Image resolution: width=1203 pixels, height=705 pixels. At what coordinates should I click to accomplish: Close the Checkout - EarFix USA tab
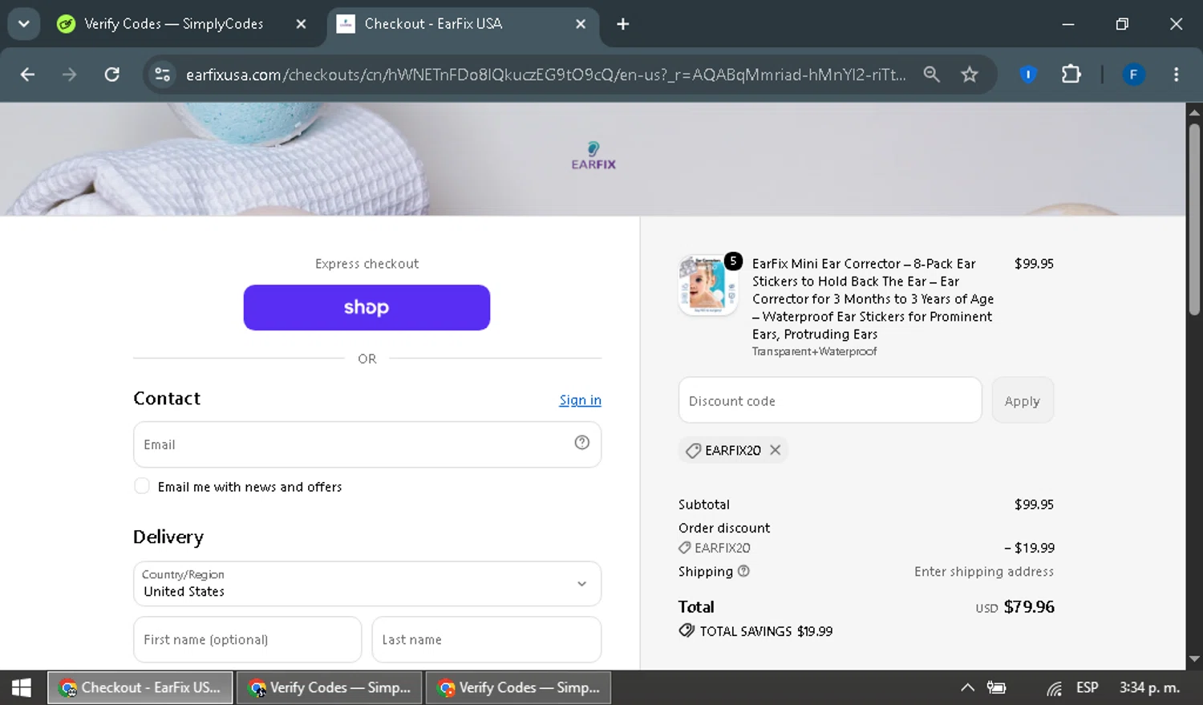click(581, 24)
